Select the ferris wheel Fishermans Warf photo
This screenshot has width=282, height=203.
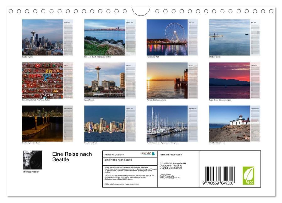click(167, 37)
